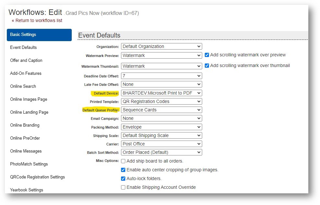Open the Watermark Preview dropdown
320x205 pixels.
(x=161, y=55)
